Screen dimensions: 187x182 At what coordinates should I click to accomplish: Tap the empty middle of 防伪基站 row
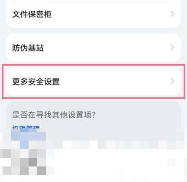tap(107, 48)
